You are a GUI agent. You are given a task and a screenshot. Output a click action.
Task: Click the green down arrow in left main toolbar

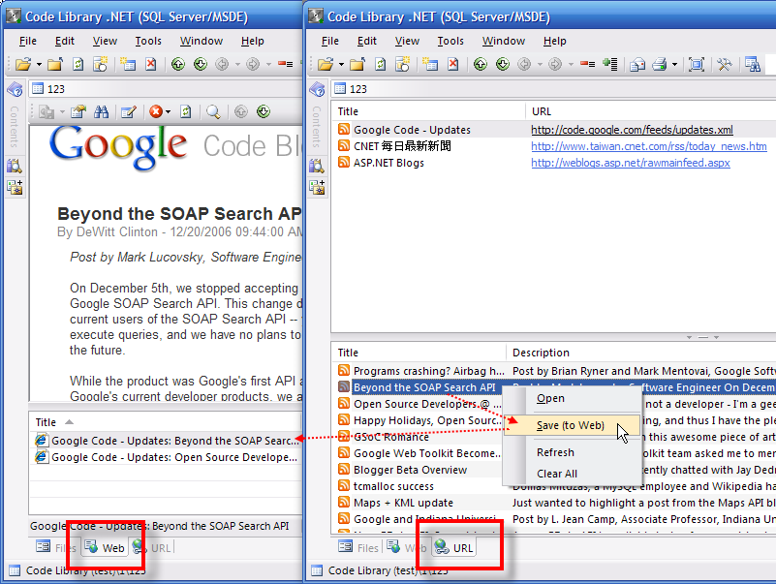click(201, 64)
